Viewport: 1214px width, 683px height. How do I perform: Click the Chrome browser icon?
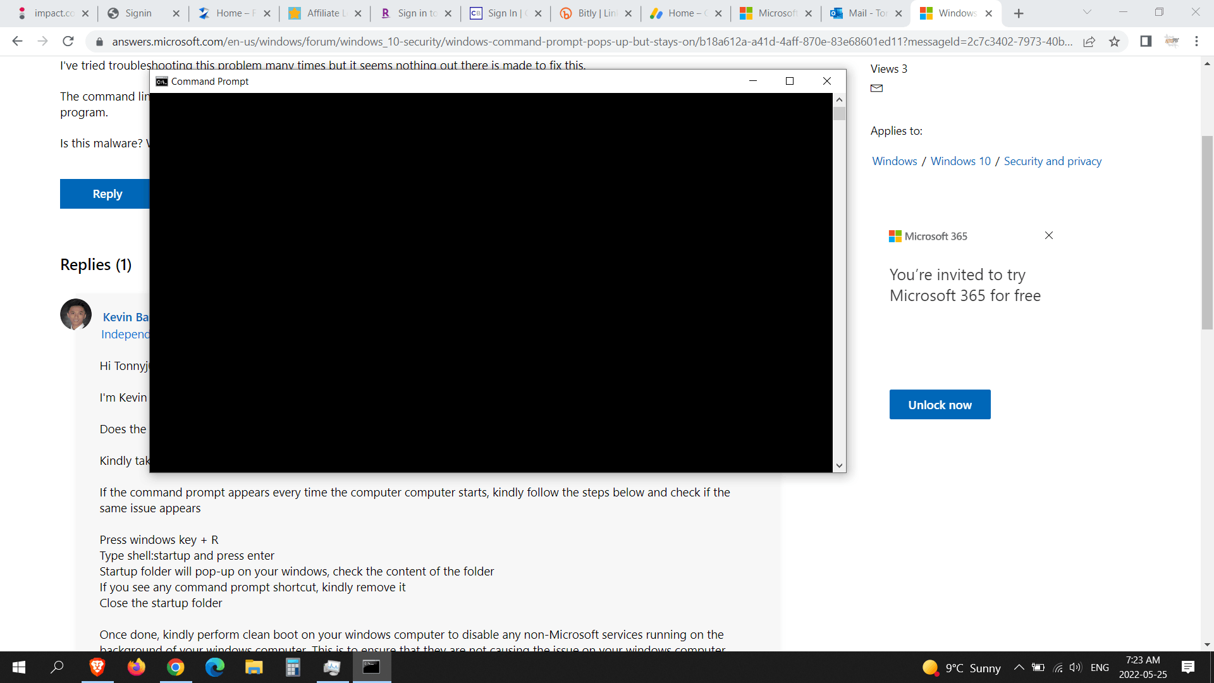tap(176, 667)
